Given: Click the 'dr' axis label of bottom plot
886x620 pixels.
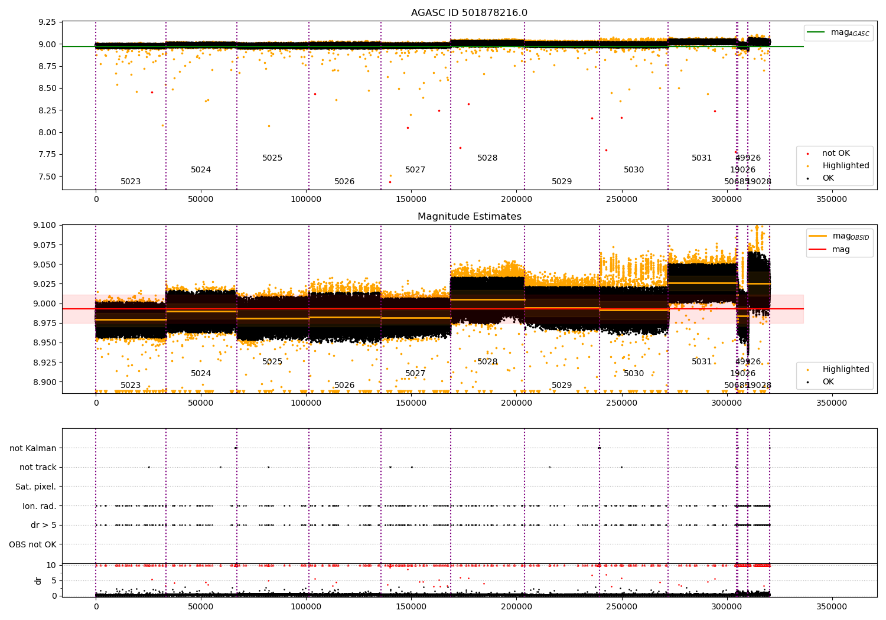Looking at the screenshot, I should click(x=38, y=580).
